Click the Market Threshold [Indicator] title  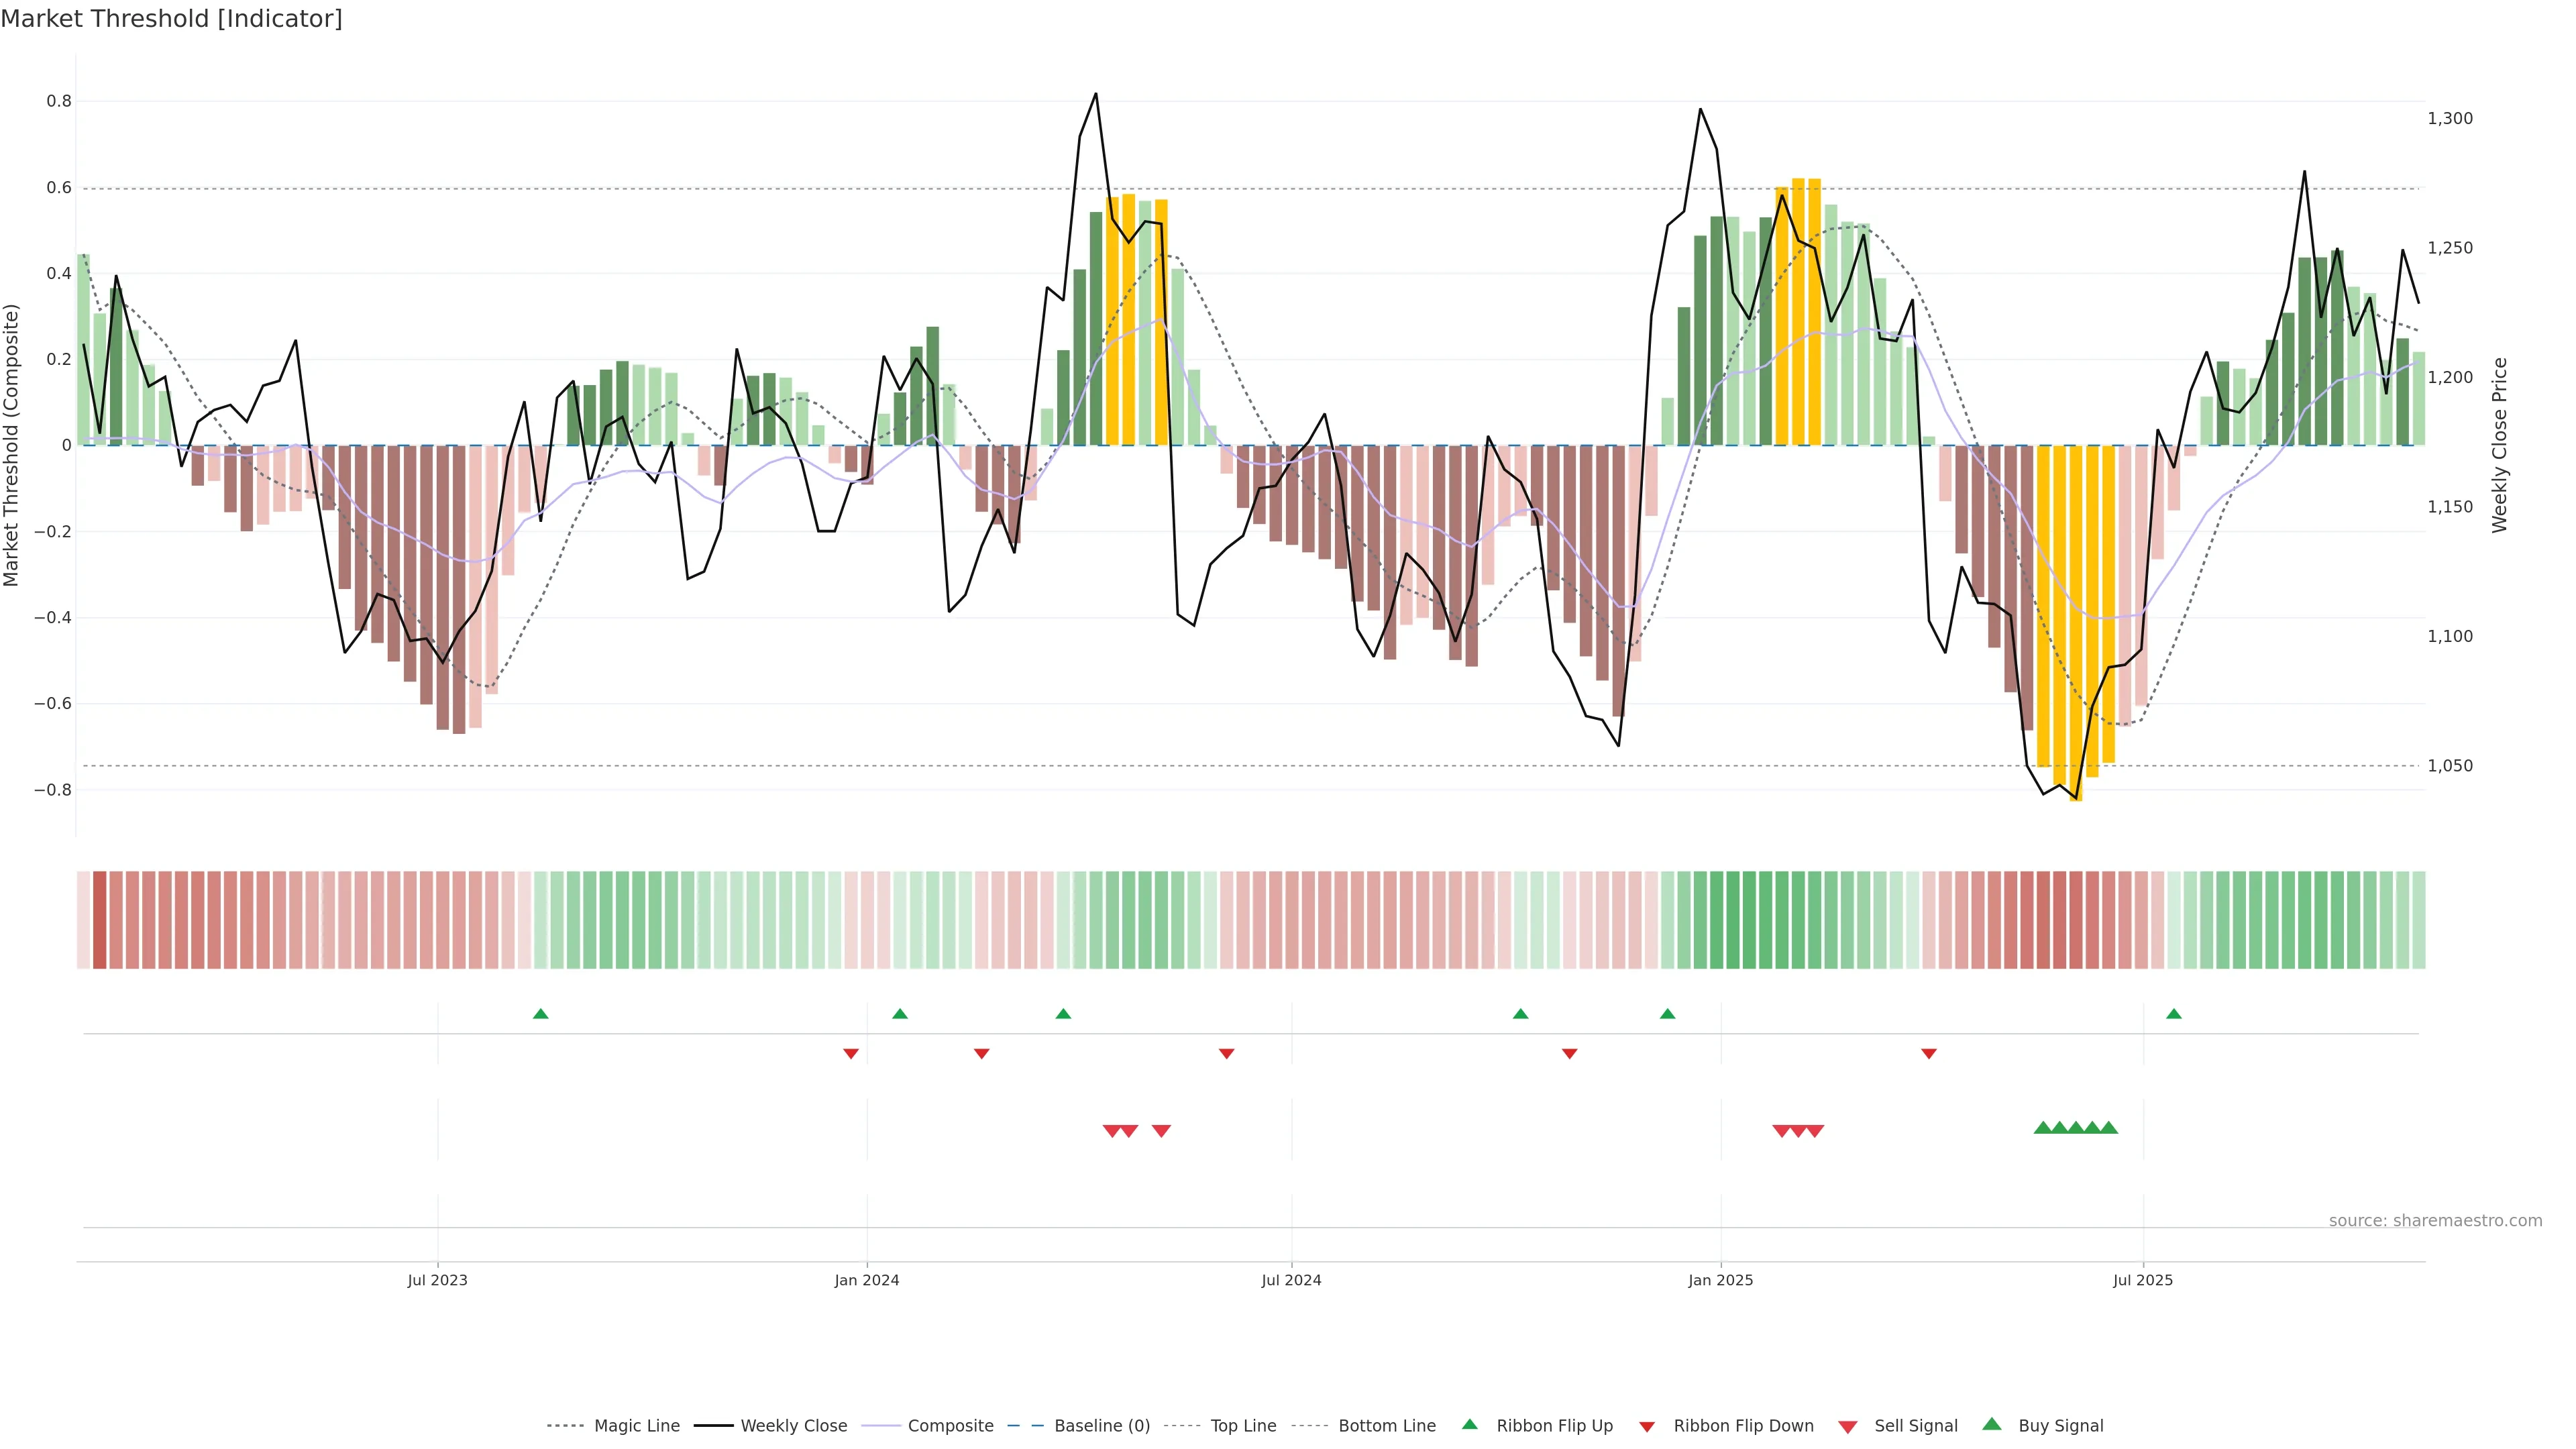coord(171,19)
